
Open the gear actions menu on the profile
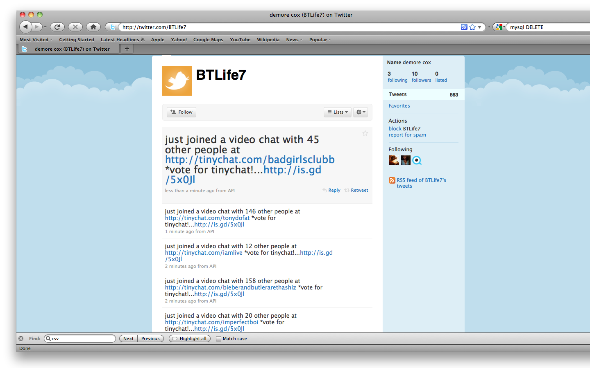(x=360, y=112)
